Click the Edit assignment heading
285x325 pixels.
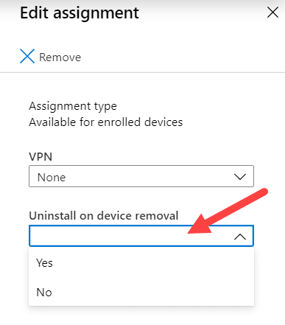click(80, 13)
